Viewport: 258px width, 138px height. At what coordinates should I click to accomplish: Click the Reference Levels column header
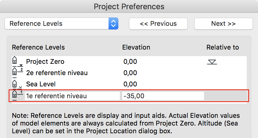coord(38,47)
